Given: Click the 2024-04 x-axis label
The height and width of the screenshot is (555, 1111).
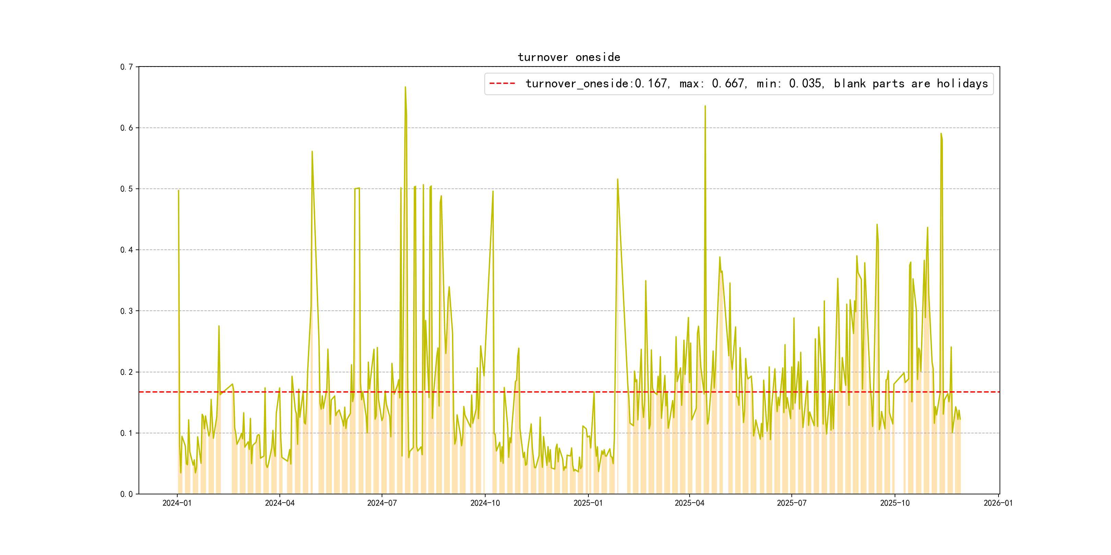Looking at the screenshot, I should (x=279, y=503).
